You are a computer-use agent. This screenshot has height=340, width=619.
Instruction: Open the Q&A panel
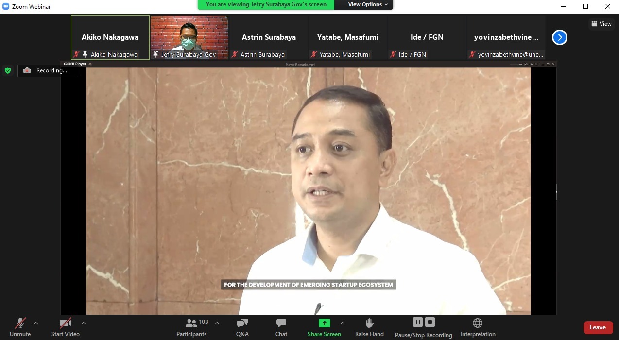(x=242, y=323)
